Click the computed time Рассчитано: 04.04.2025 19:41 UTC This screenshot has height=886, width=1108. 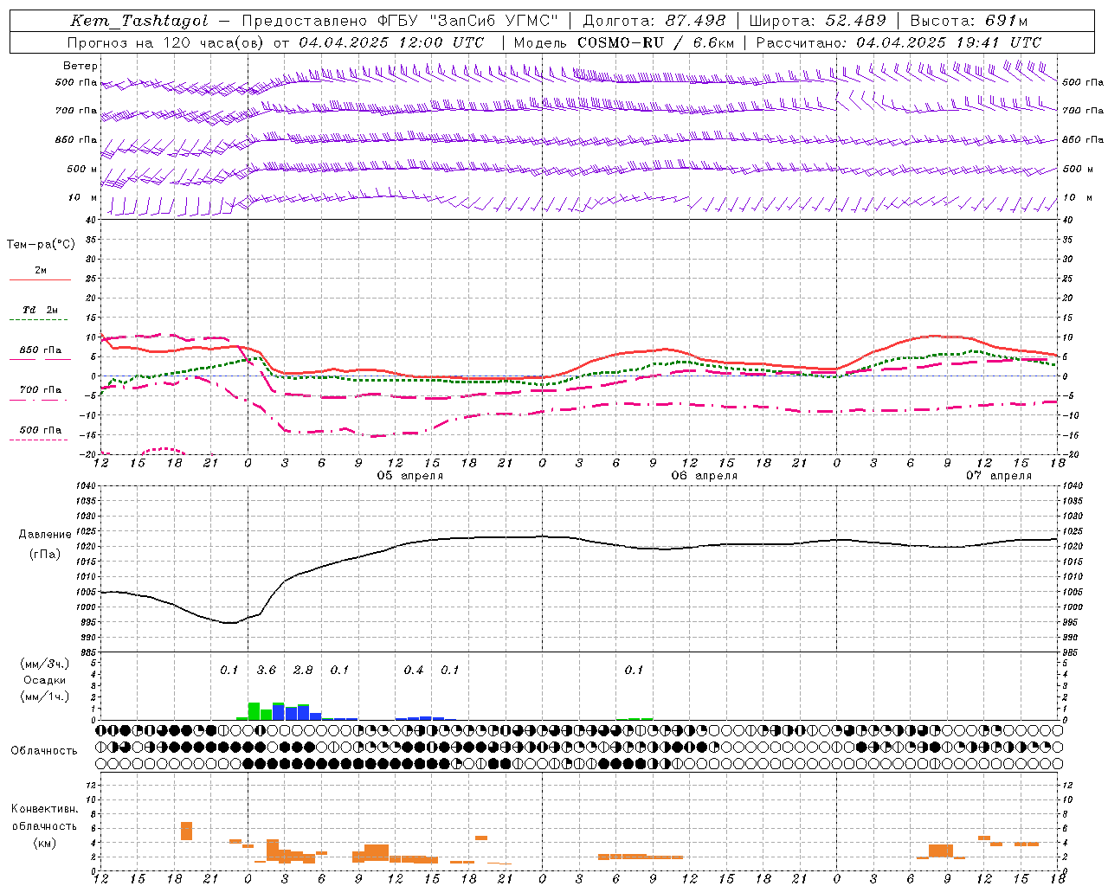click(899, 42)
